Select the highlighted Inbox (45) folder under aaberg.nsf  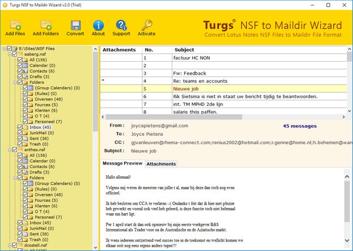tap(40, 127)
